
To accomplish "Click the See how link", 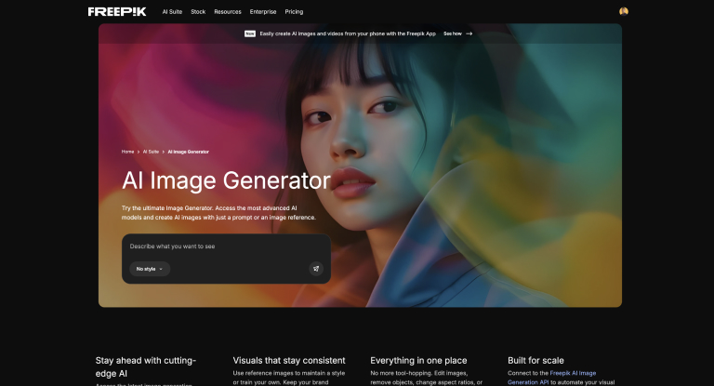I will pyautogui.click(x=453, y=33).
